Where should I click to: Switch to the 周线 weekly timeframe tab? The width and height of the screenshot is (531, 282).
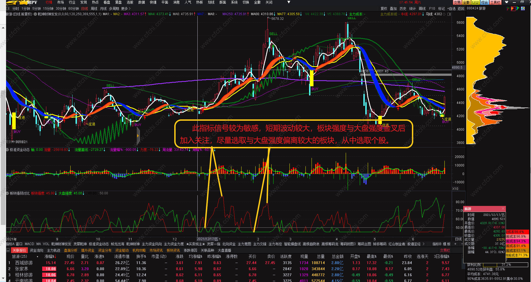[94, 9]
